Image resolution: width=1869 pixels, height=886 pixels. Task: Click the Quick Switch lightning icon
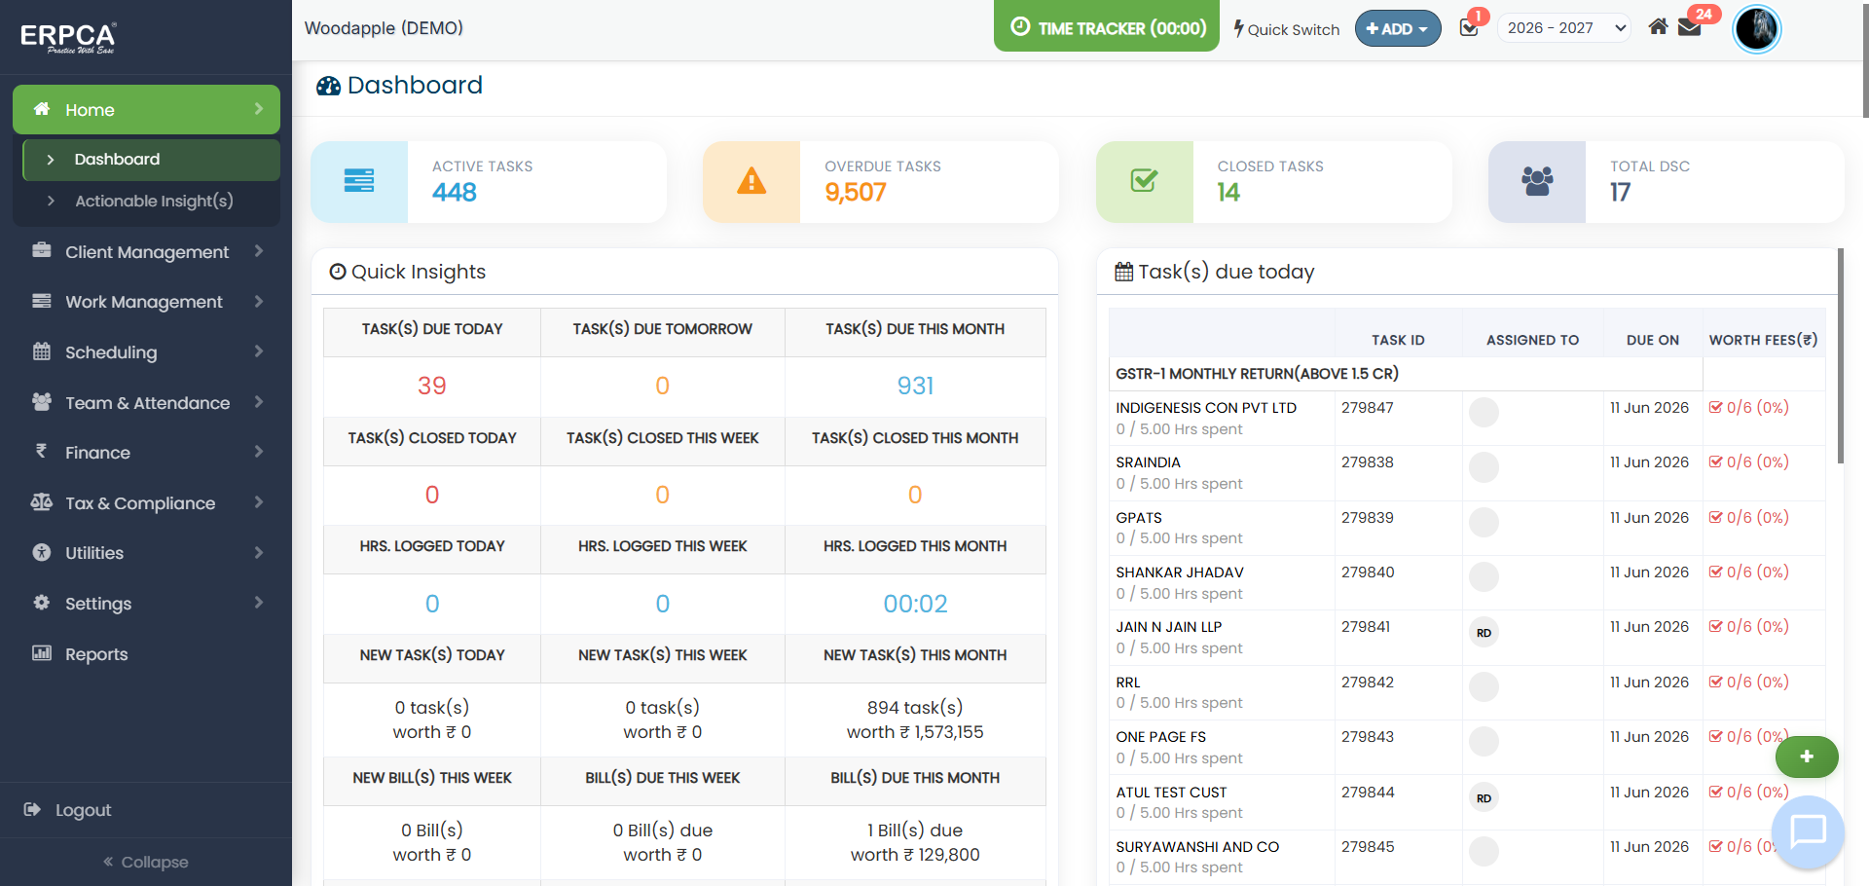click(x=1238, y=28)
